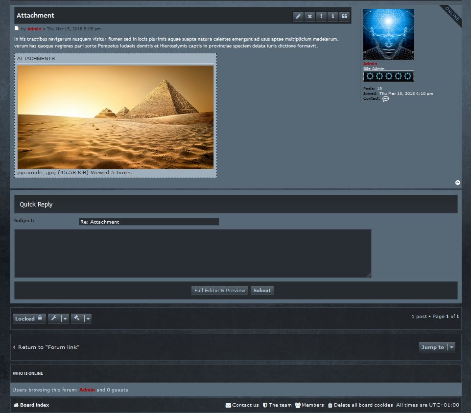Report this post with the exclamation icon
471x413 pixels.
pos(321,17)
